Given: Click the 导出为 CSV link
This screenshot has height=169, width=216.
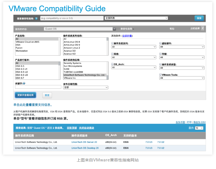Looking at the screenshot, I should [x=199, y=122].
